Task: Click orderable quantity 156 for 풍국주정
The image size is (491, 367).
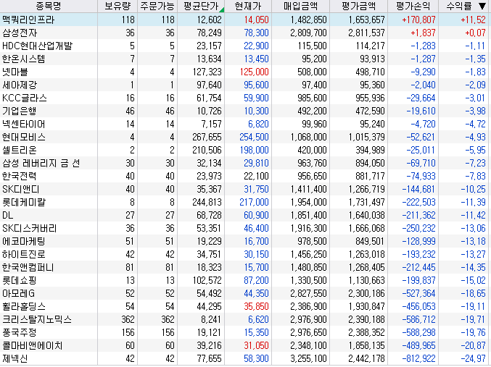Action: (x=168, y=332)
